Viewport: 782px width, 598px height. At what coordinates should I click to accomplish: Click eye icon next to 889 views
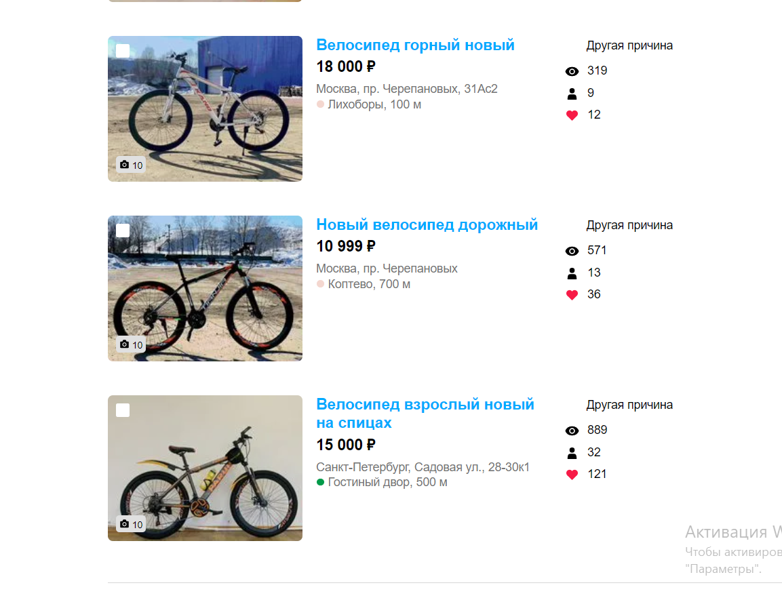pos(572,431)
